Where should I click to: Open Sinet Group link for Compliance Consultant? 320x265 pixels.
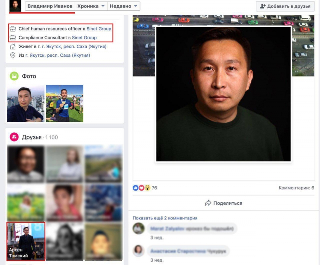(x=84, y=38)
